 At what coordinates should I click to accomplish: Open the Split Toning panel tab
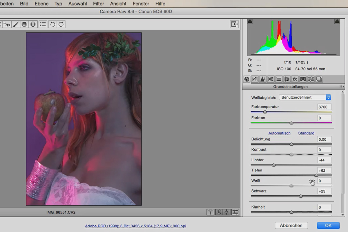tap(279, 79)
